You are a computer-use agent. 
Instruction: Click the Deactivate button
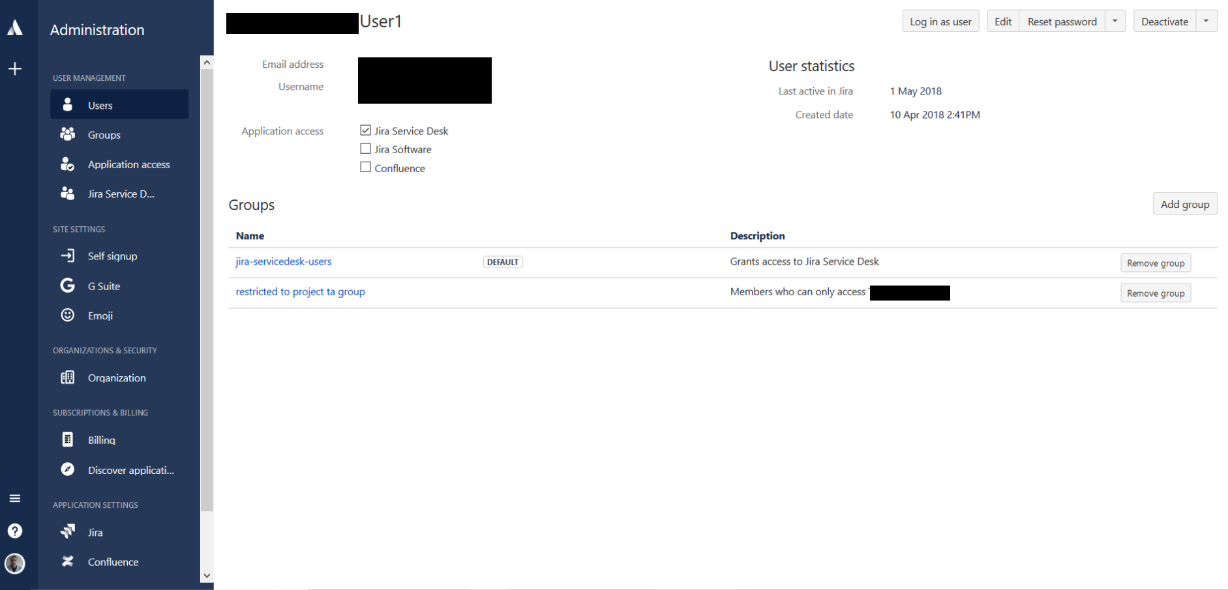tap(1165, 22)
